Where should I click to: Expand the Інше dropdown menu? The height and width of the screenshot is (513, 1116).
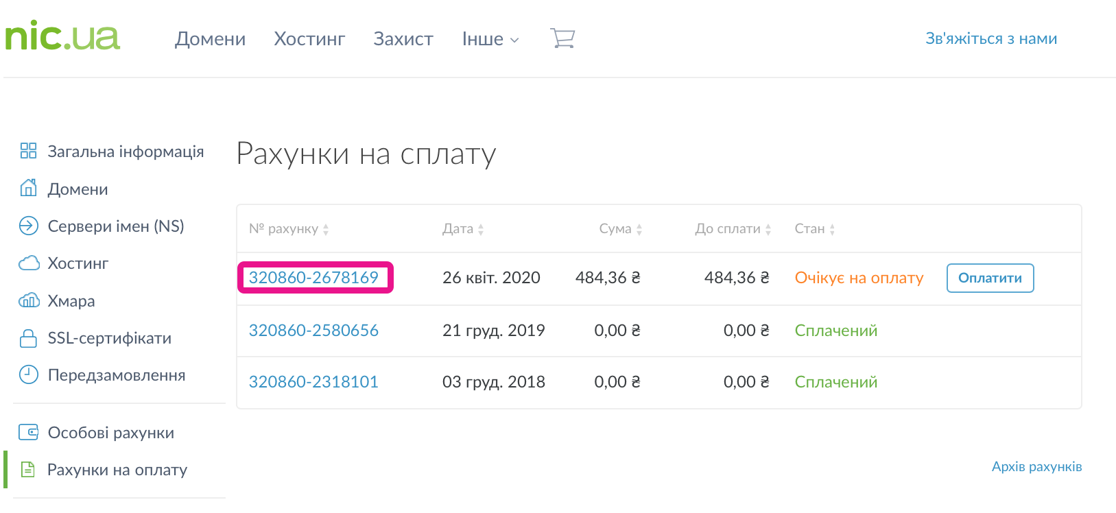490,39
